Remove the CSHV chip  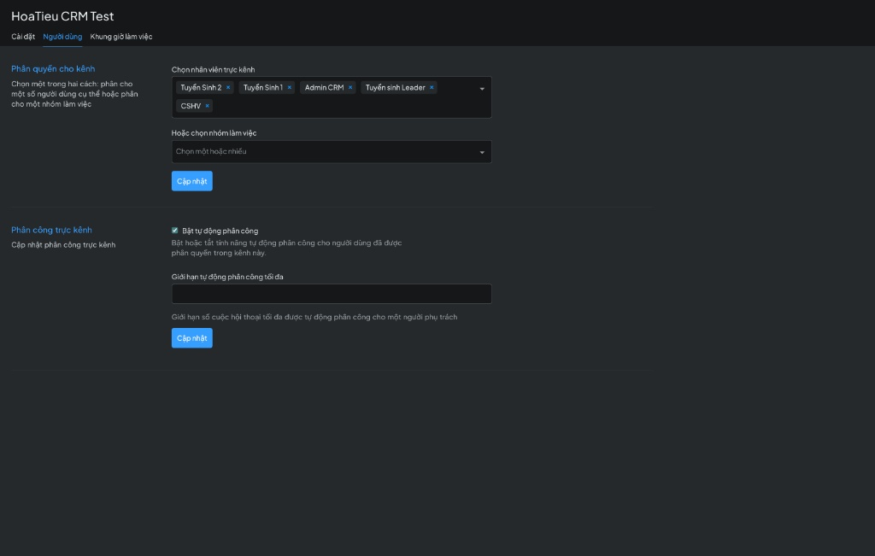(x=207, y=106)
